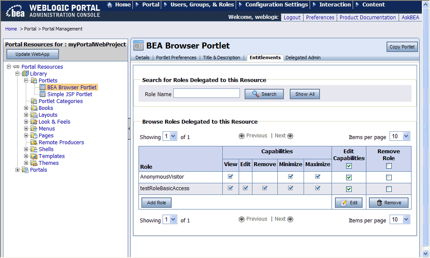The image size is (430, 258).
Task: Click the Portal Resources root node icon
Action: pos(16,67)
